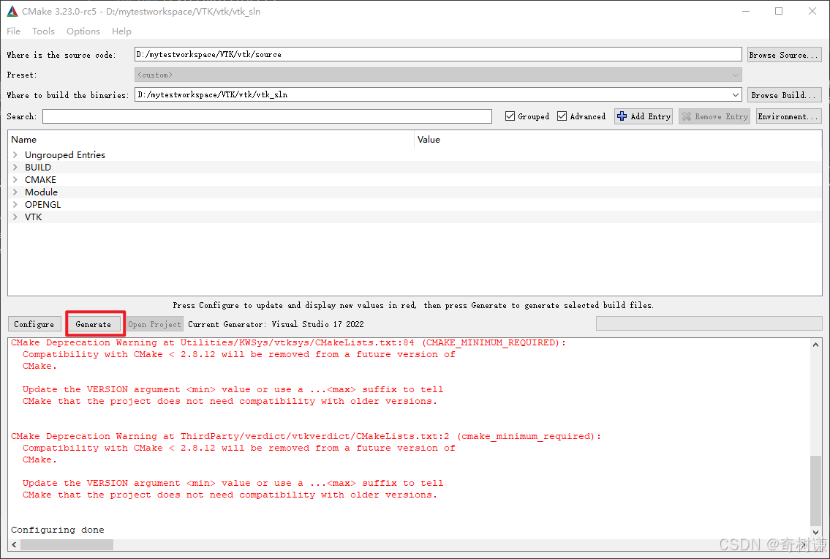Click the Environment button
This screenshot has height=559, width=830.
coord(789,116)
